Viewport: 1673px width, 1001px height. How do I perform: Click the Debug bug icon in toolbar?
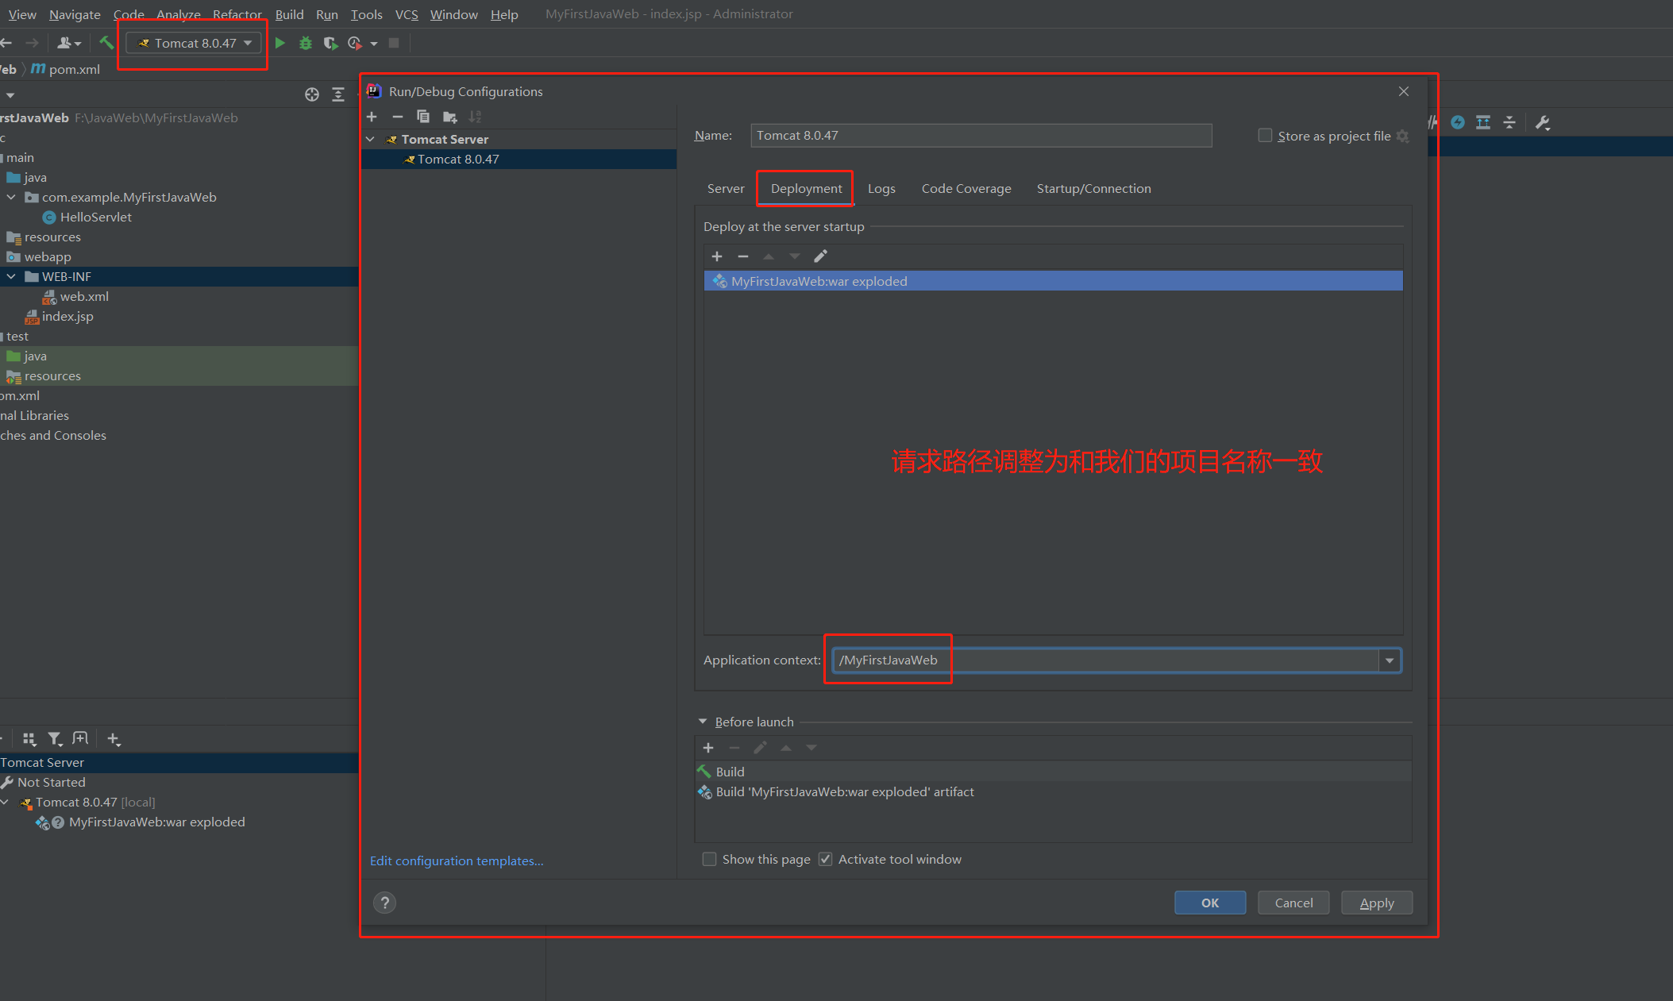click(x=305, y=43)
